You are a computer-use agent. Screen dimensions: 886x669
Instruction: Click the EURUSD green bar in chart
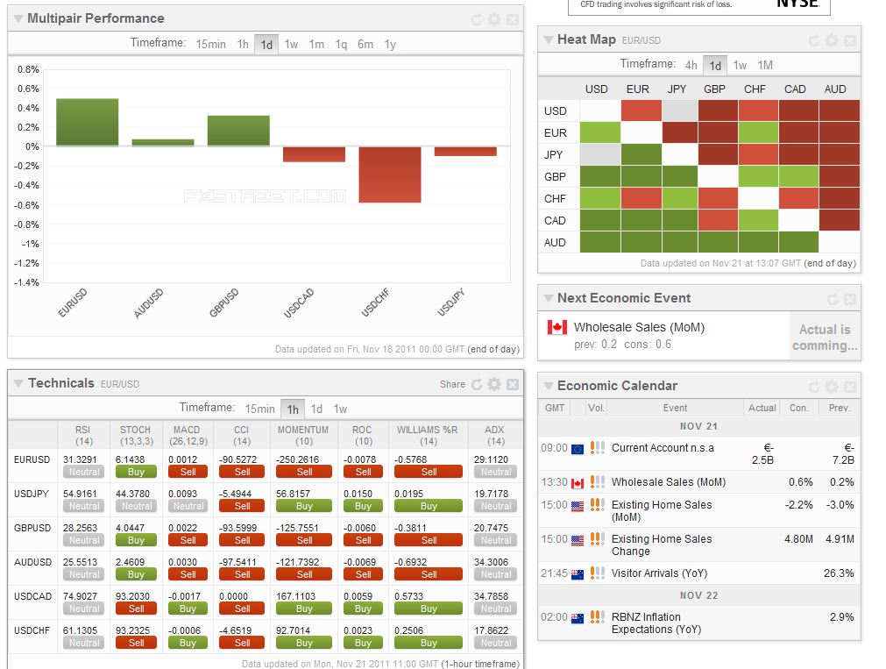(87, 122)
